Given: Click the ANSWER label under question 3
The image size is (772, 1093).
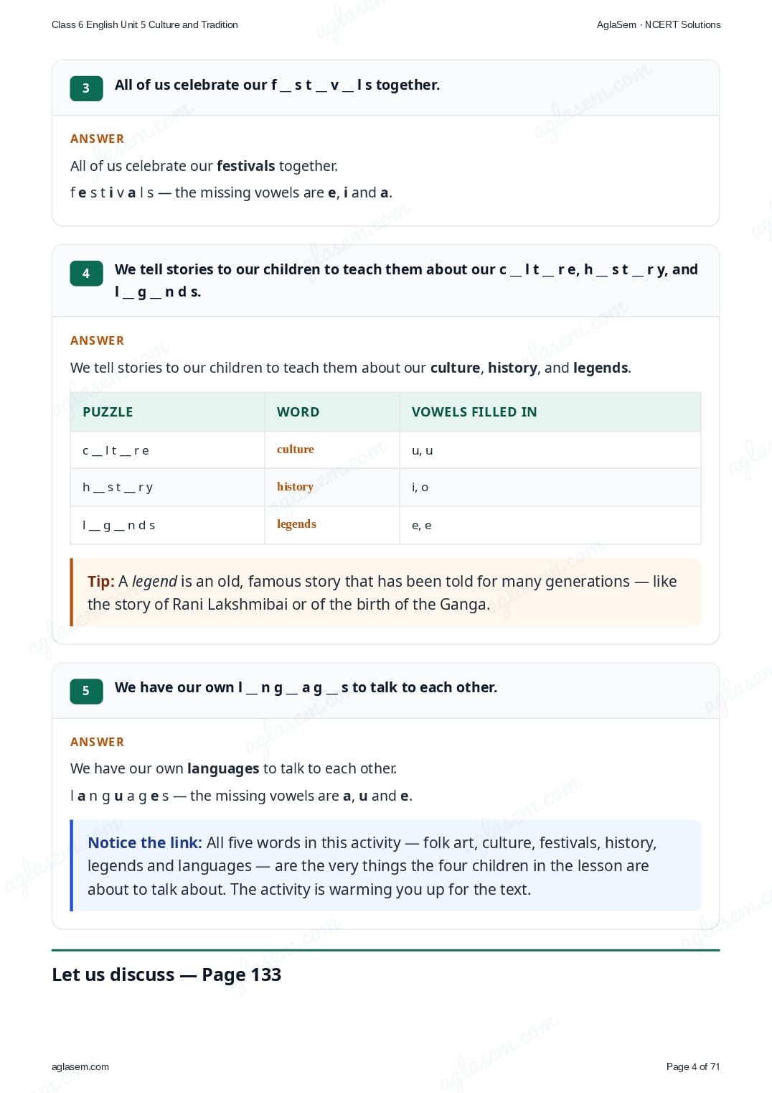Looking at the screenshot, I should 97,139.
